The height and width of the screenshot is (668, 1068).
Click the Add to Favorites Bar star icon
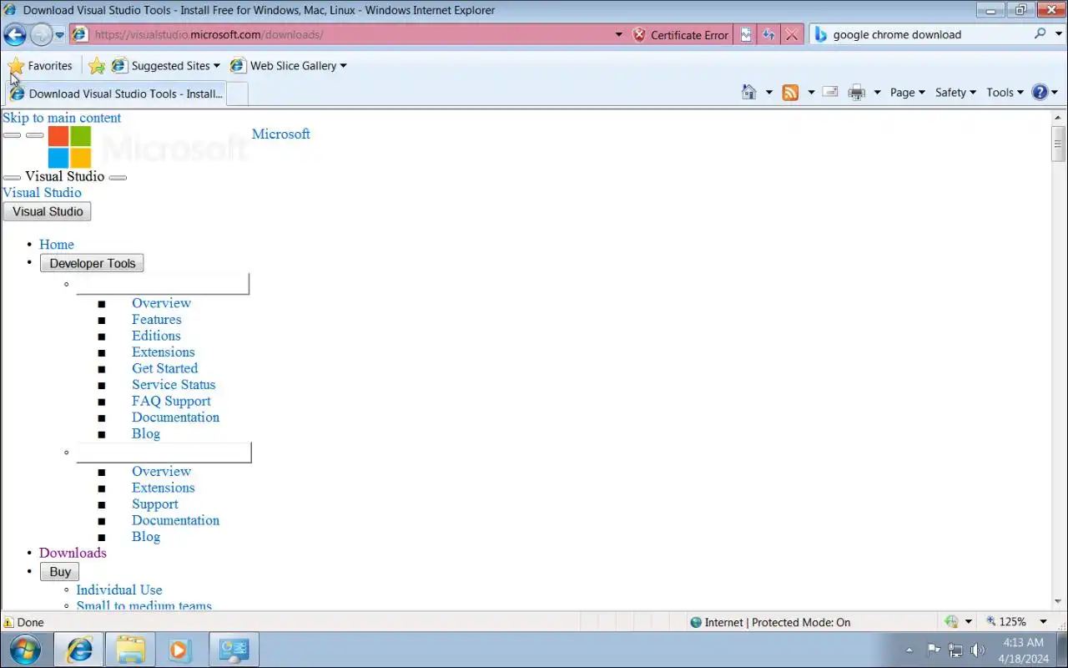97,65
